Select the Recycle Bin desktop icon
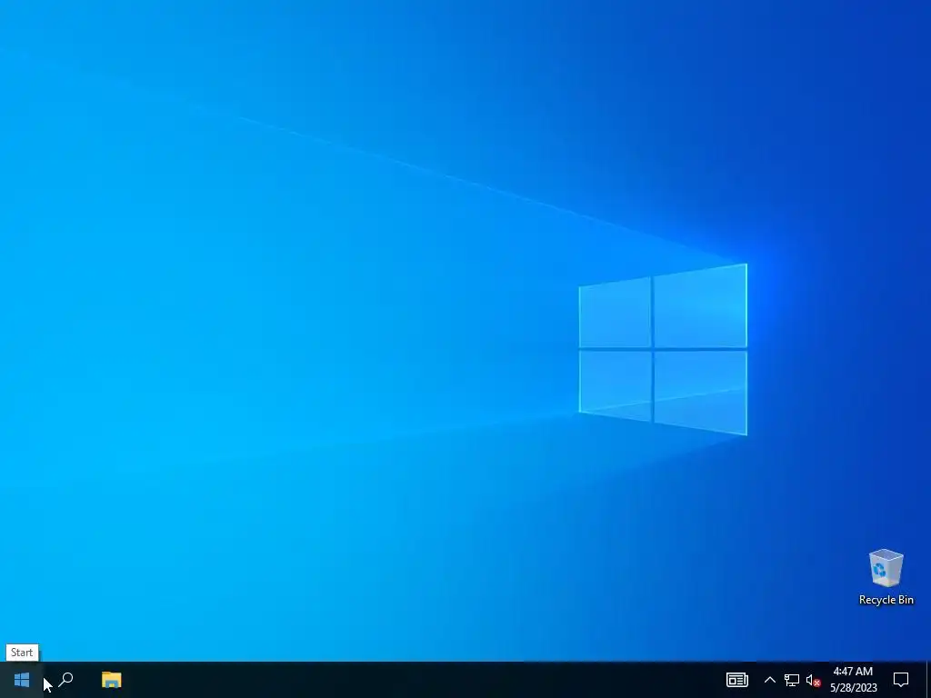This screenshot has width=931, height=698. click(886, 577)
